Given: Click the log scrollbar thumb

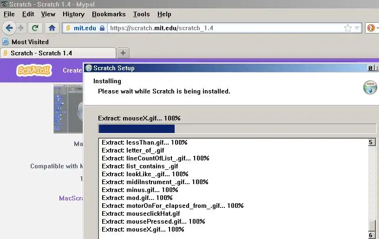Looking at the screenshot, I should tap(372, 226).
